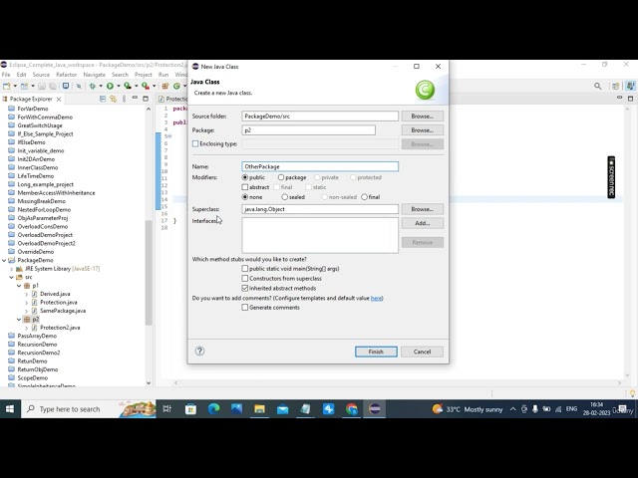Click the search magnifier icon in Eclipse toolbar
Image resolution: width=638 pixels, height=478 pixels.
pos(598,86)
